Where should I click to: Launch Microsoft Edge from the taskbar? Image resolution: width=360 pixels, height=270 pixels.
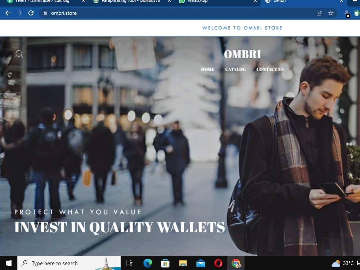click(x=148, y=263)
